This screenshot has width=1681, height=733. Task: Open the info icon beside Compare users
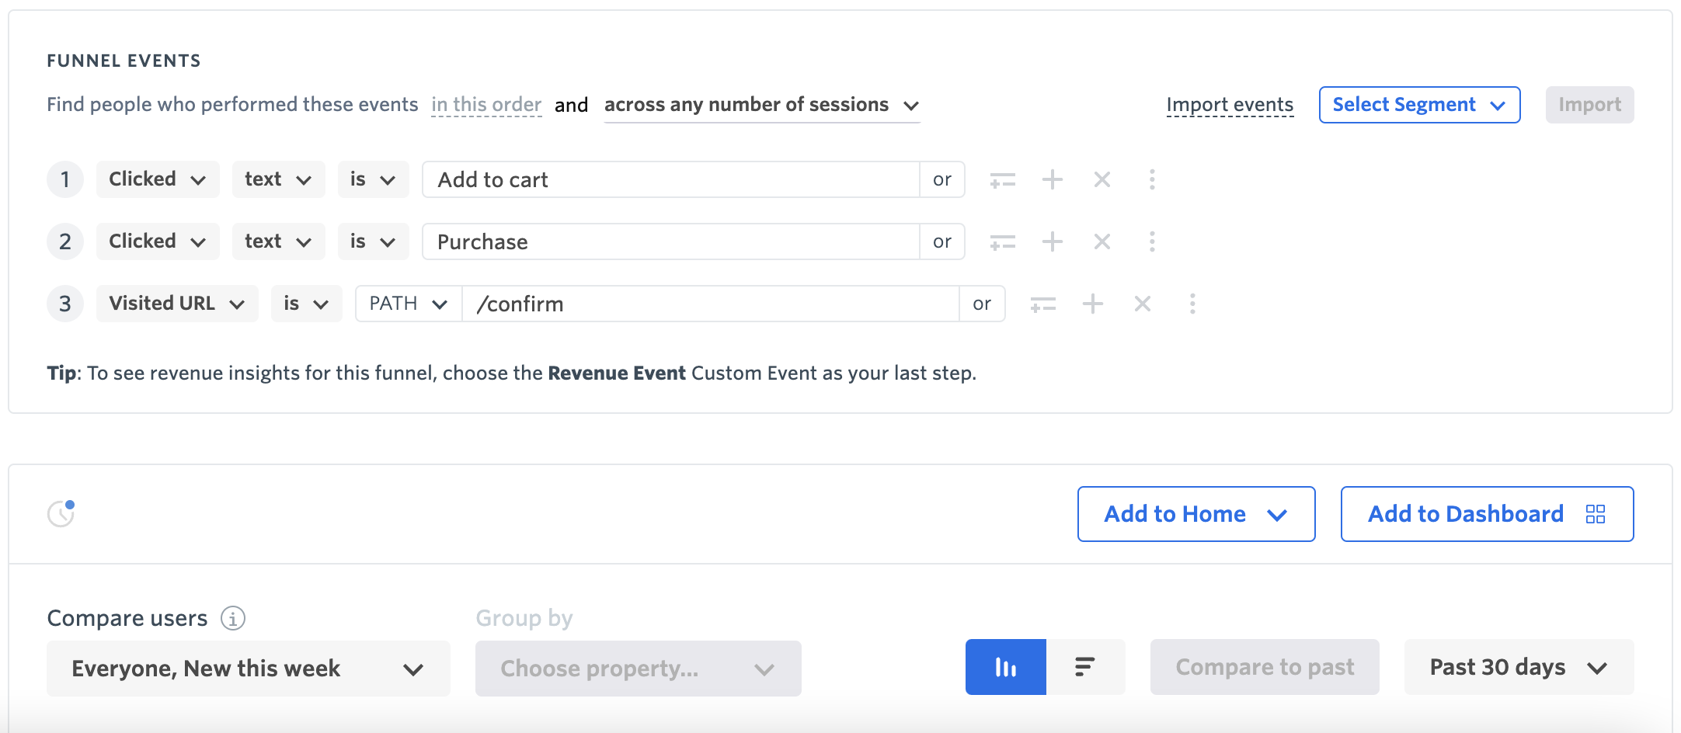click(x=233, y=618)
